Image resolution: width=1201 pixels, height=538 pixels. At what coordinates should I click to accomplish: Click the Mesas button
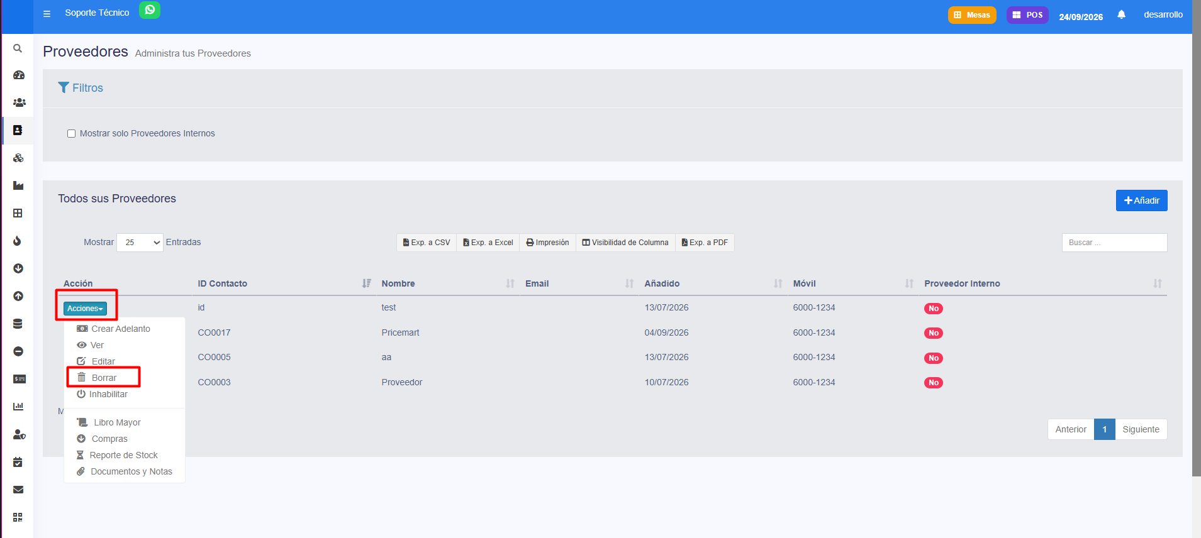click(972, 15)
